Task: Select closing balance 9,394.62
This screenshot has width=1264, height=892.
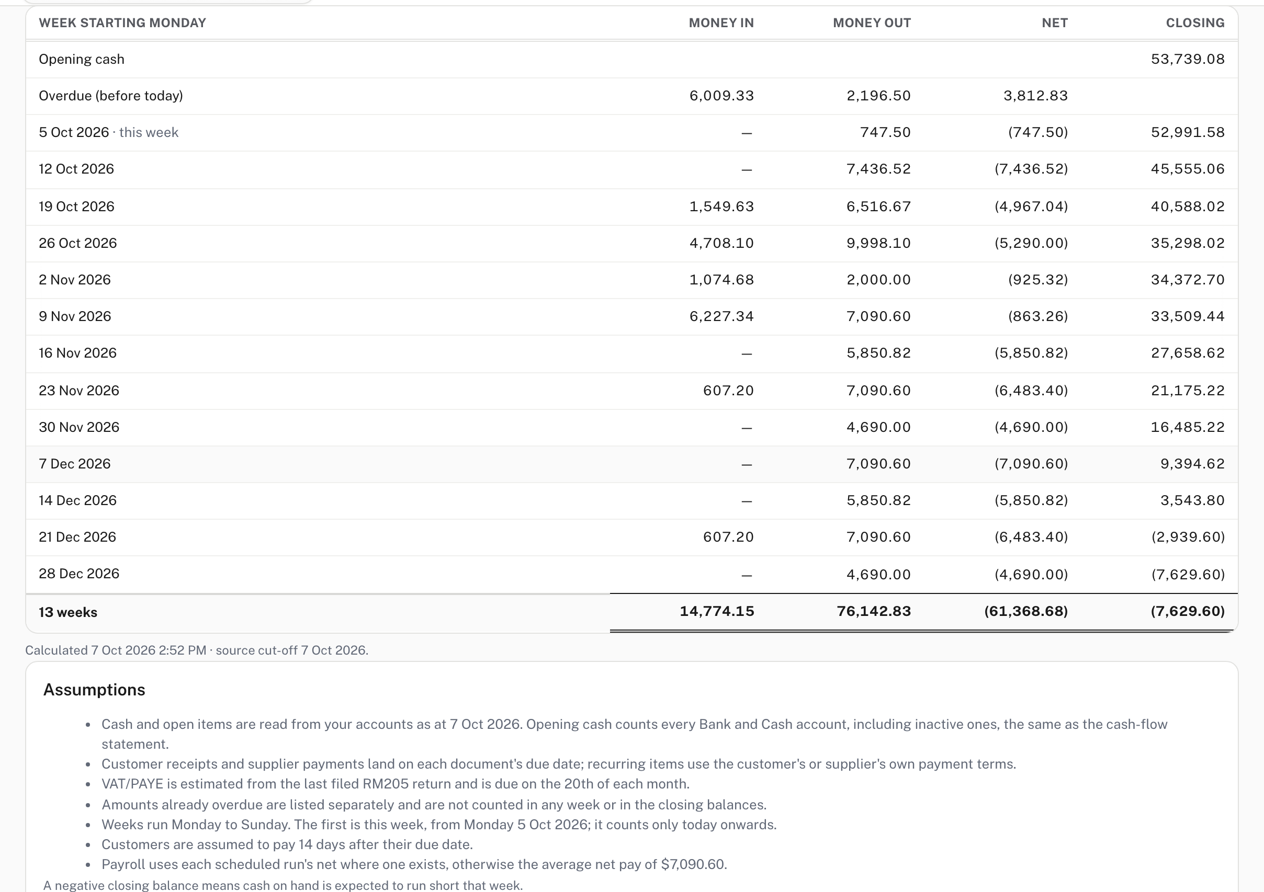Action: click(1192, 464)
